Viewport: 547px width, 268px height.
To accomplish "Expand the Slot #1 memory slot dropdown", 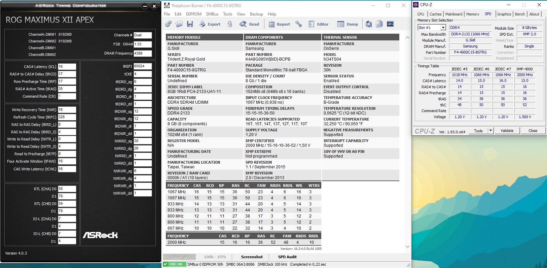I will click(443, 28).
